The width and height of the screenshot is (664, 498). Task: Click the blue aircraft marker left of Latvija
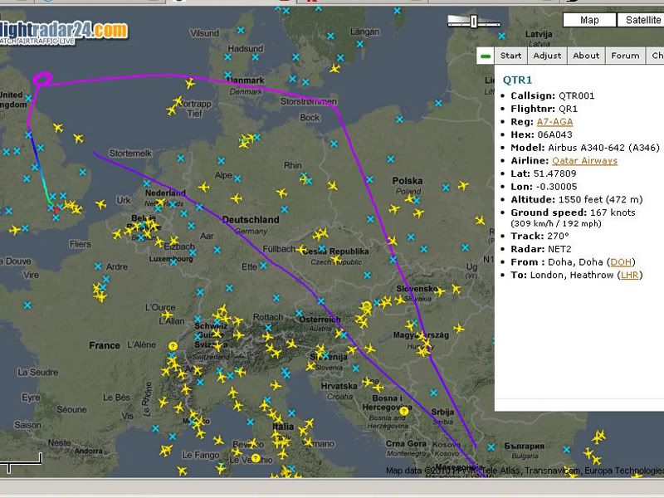(x=501, y=36)
